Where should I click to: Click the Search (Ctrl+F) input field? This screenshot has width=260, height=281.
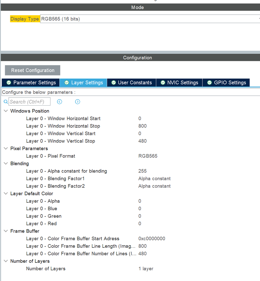pos(29,102)
